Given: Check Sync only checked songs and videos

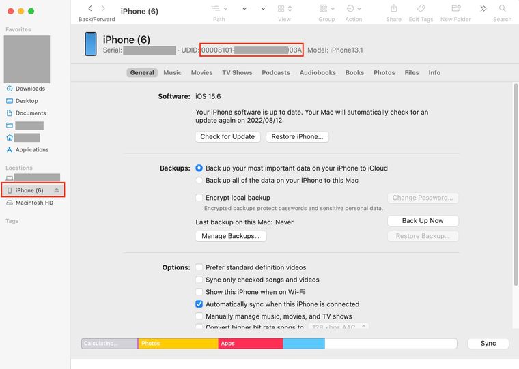Looking at the screenshot, I should click(199, 280).
